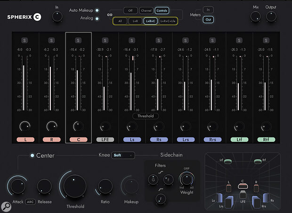Select the Rrs speaker in room view

pyautogui.click(x=256, y=202)
